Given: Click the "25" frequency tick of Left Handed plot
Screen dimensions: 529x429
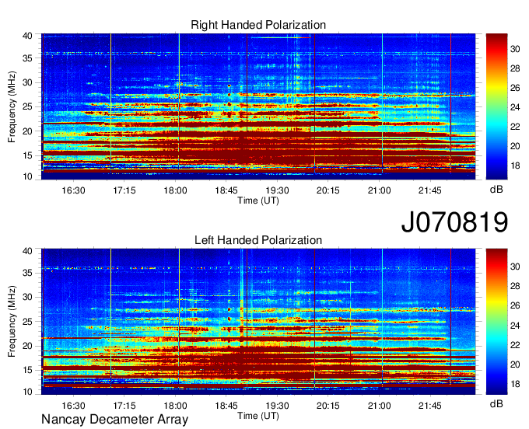Looking at the screenshot, I should [x=27, y=322].
